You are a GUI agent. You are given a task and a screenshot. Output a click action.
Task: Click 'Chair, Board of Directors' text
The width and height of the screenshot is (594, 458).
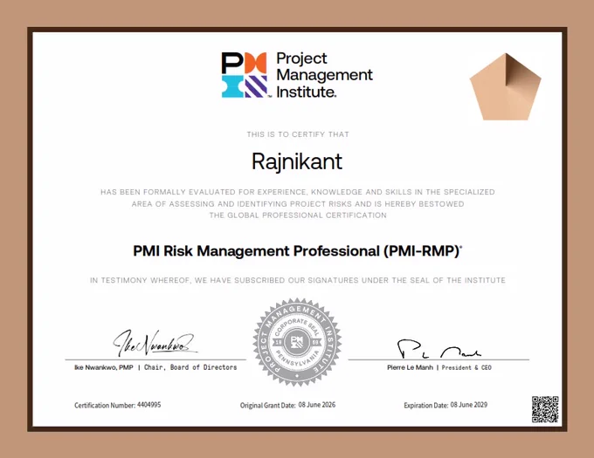190,367
